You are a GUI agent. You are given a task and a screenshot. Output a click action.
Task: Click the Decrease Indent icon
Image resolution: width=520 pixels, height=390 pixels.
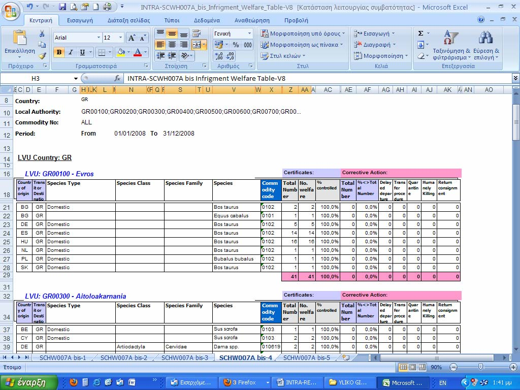point(160,55)
